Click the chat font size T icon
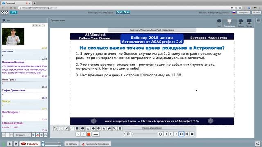This screenshot has height=147, width=262. tap(40, 25)
